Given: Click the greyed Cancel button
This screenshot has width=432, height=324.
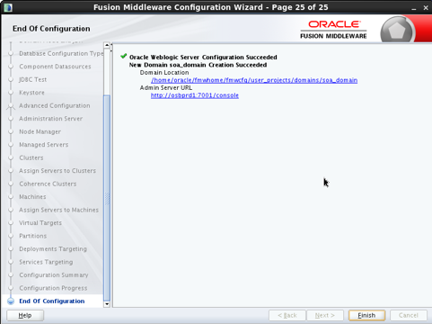Looking at the screenshot, I should click(409, 315).
